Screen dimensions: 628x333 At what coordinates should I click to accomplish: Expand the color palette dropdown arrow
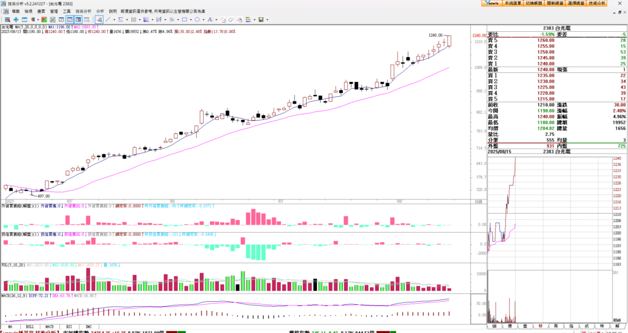[x=255, y=19]
